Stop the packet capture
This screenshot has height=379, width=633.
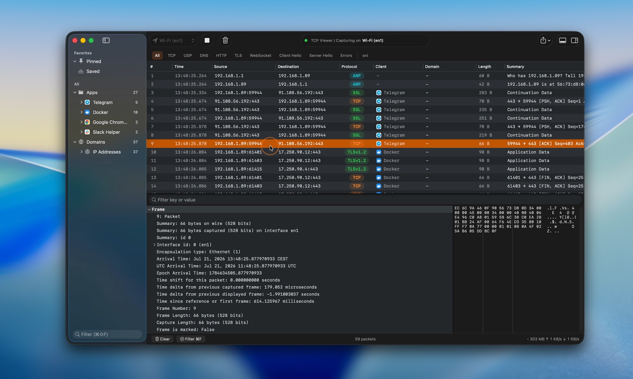tap(207, 40)
